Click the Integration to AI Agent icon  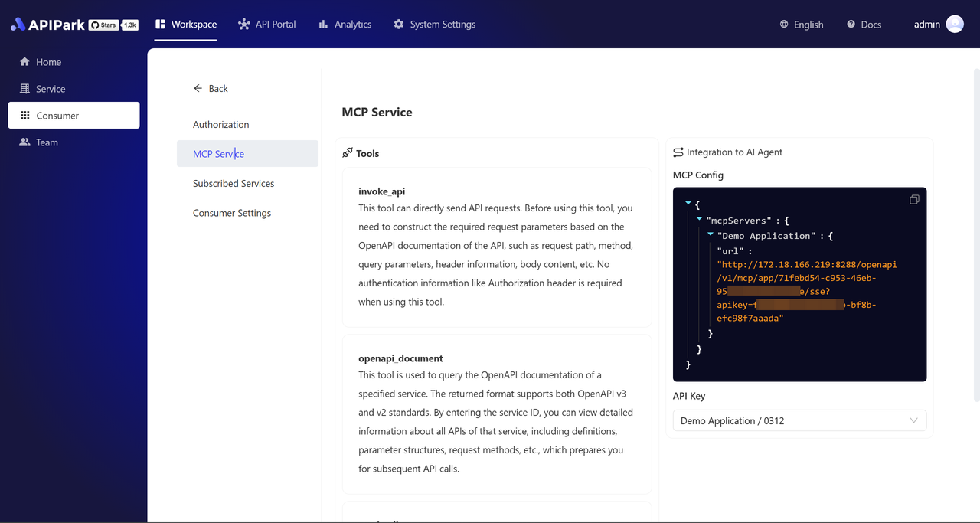678,152
